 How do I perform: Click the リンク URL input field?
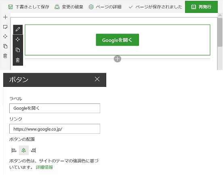[x=55, y=129]
